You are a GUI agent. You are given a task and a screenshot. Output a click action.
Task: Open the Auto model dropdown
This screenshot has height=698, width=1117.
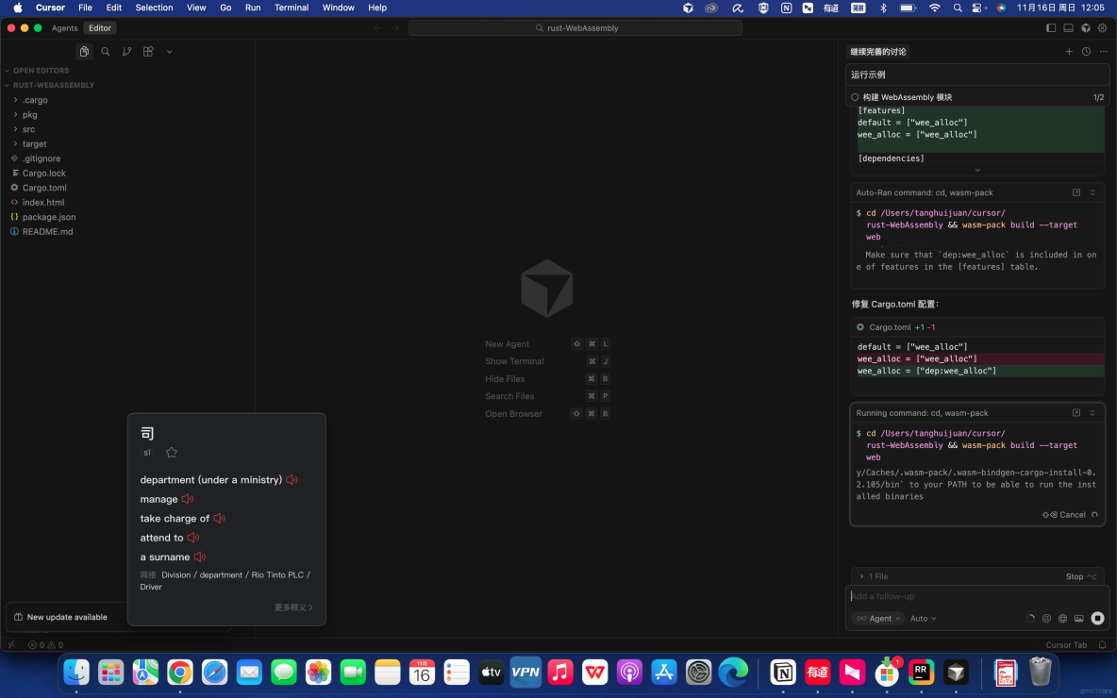[922, 619]
